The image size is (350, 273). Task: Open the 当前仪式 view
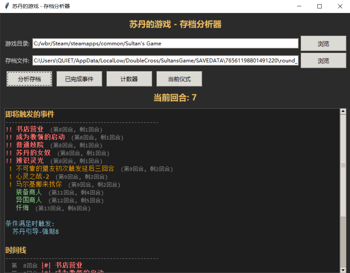point(179,79)
